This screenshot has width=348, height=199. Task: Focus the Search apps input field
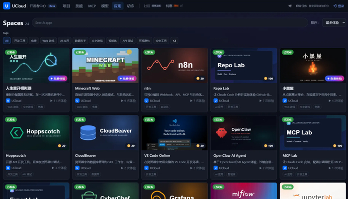point(170,23)
